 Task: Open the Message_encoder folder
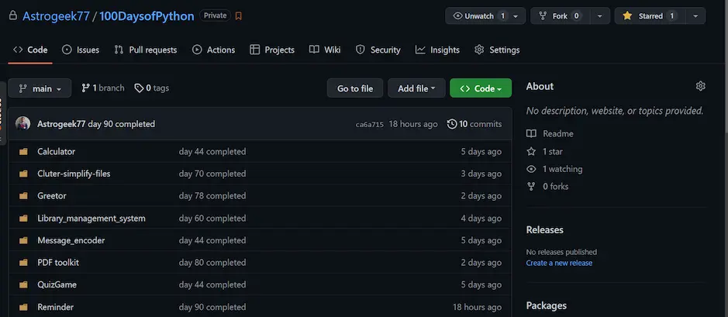[71, 240]
